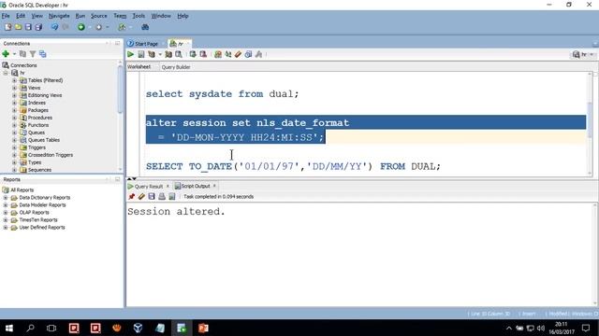This screenshot has height=336, width=599.
Task: Open the Action Center notification icon
Action: point(586,328)
